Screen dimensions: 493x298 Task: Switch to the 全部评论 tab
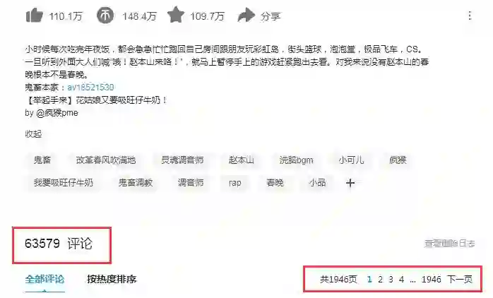pyautogui.click(x=44, y=279)
